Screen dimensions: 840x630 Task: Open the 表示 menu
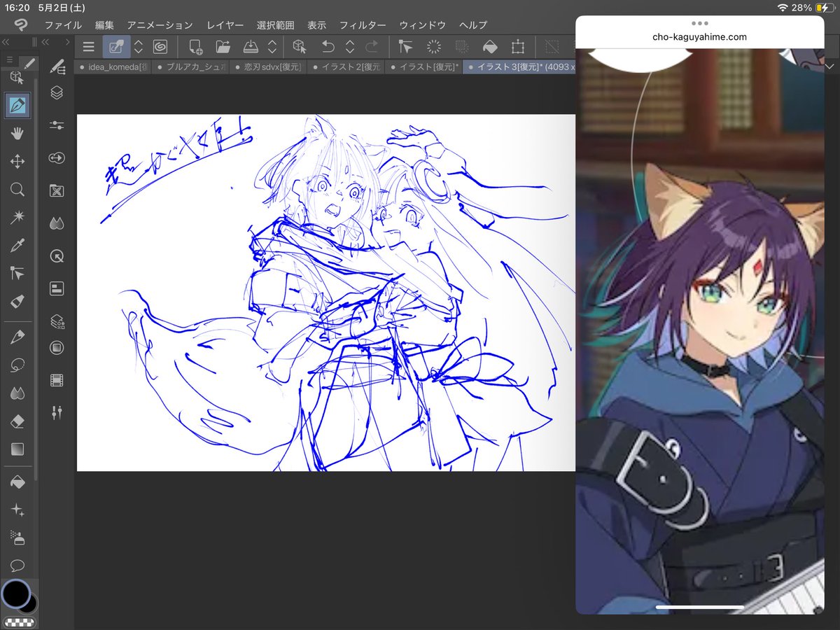[317, 24]
